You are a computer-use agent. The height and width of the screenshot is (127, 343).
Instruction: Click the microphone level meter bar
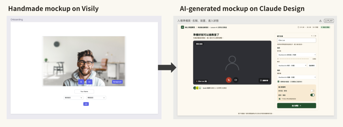[x=294, y=59]
